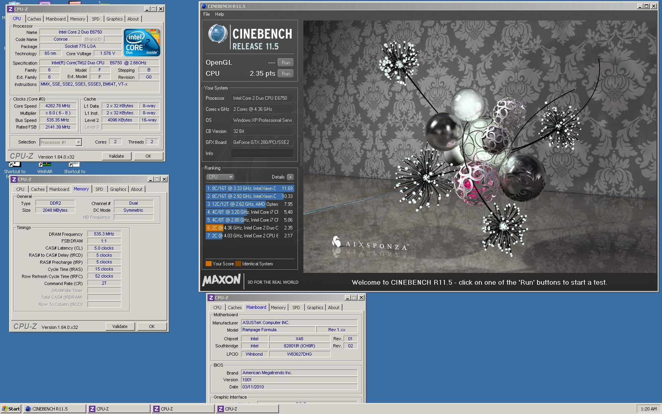
Task: Open the first CPU-Z taskbar item
Action: 119,409
